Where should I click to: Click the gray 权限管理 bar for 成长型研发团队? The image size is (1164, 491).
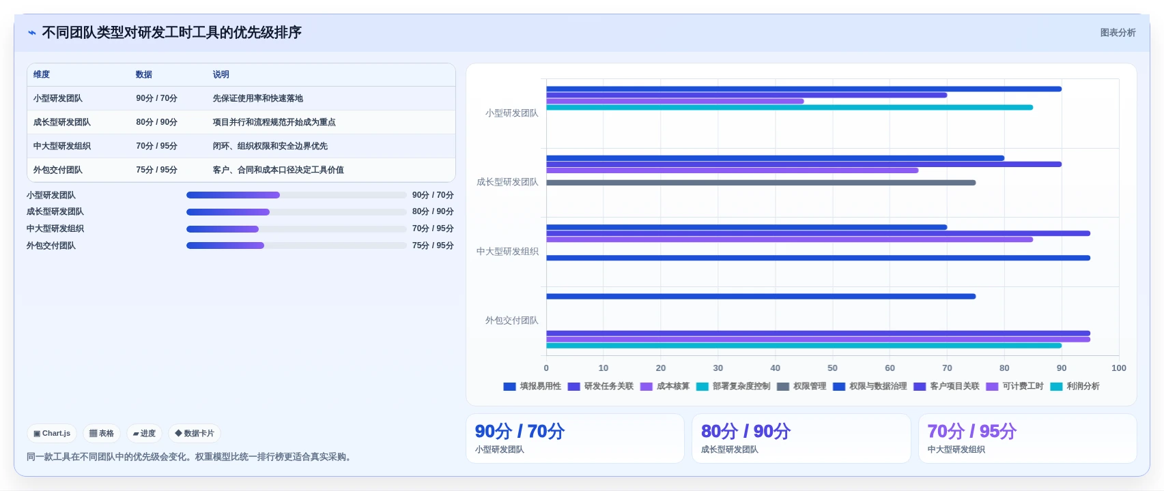point(761,183)
